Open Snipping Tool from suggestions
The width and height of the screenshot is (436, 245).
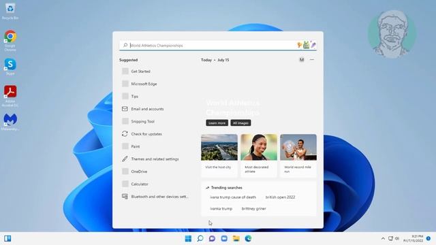click(x=155, y=121)
